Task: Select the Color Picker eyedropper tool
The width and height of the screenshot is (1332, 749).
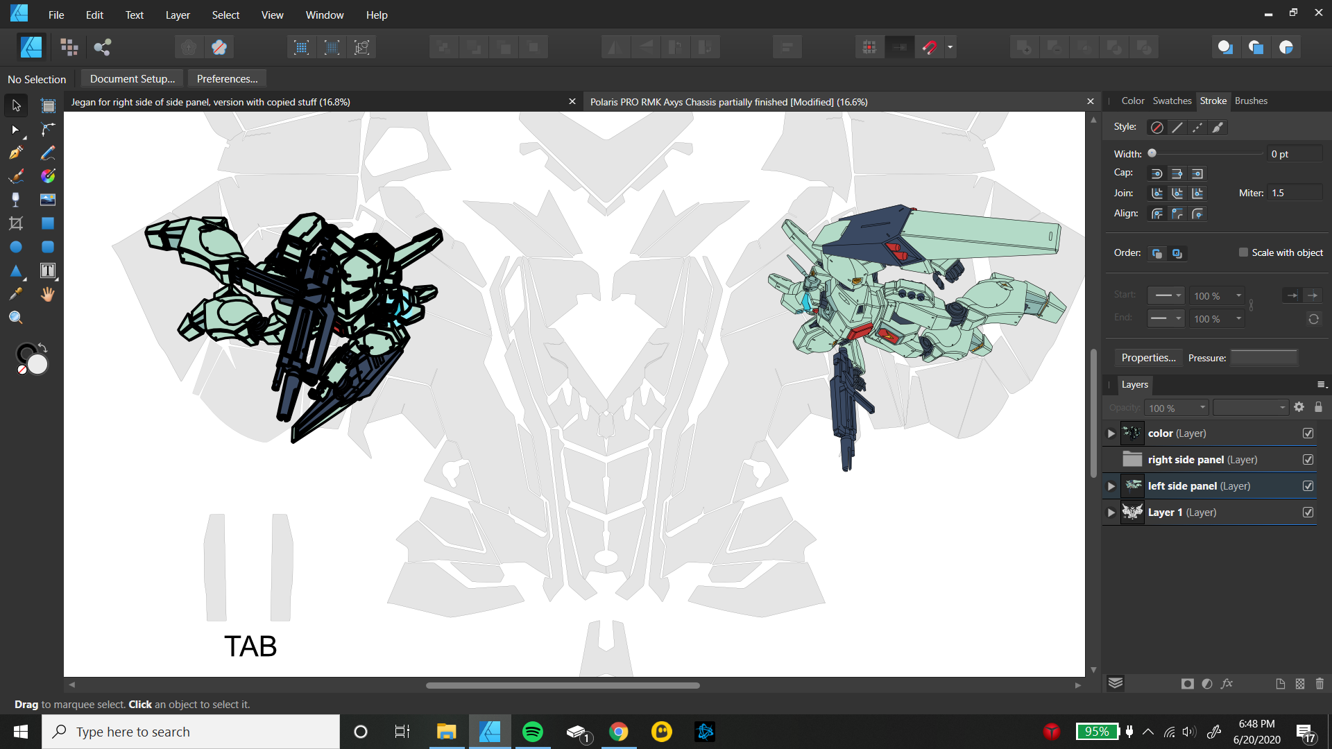Action: click(16, 294)
